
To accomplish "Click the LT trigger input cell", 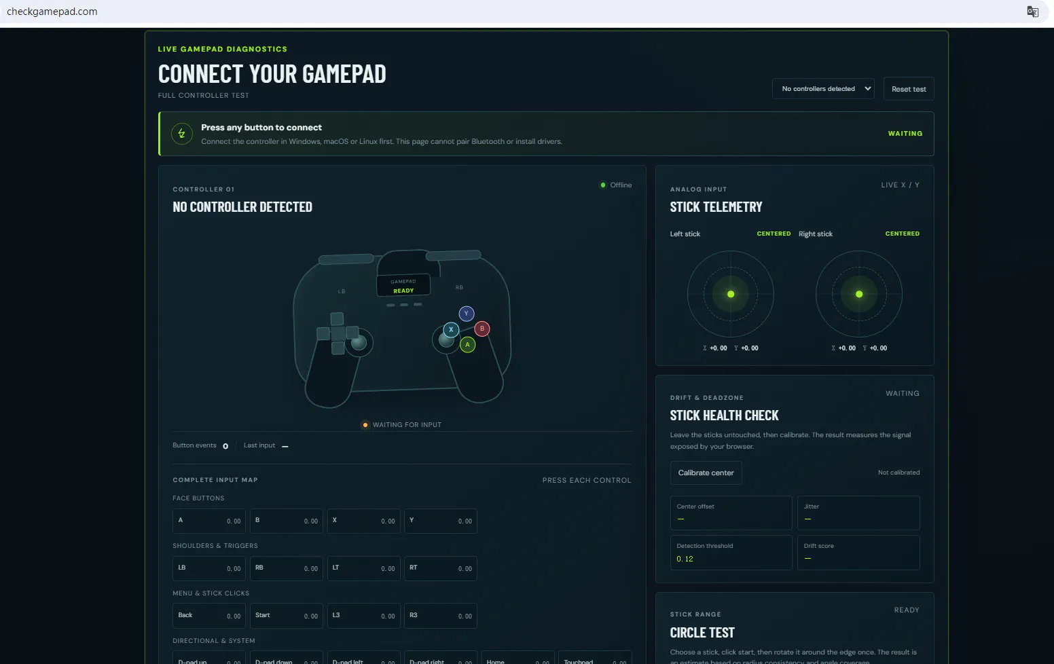I will tap(363, 568).
